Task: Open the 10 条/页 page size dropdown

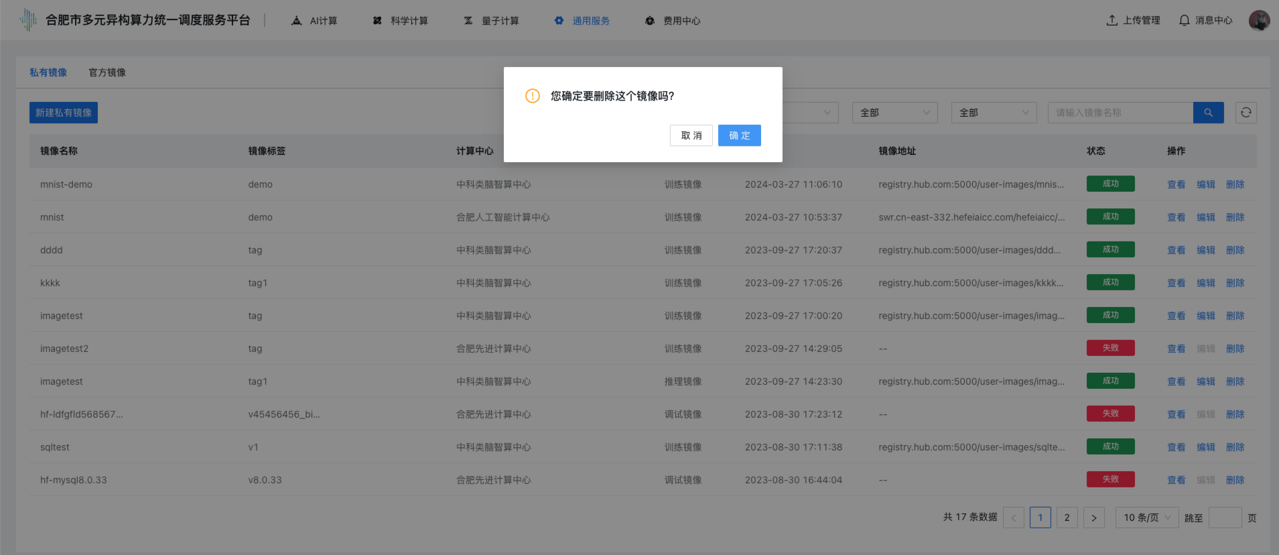Action: click(1146, 517)
